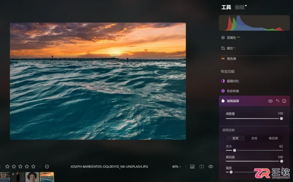Click the 大小 value 62
Image resolution: width=293 pixels, height=182 pixels.
(x=281, y=146)
